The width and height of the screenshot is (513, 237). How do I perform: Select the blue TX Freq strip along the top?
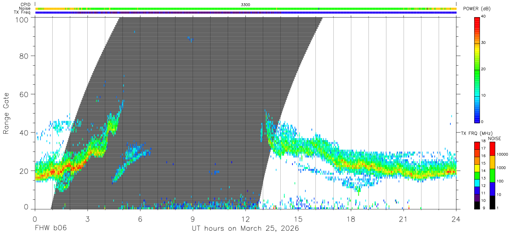coord(246,13)
